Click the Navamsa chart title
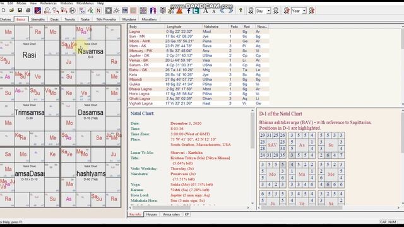 90,51
